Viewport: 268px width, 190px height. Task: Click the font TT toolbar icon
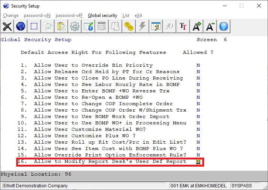pyautogui.click(x=183, y=26)
